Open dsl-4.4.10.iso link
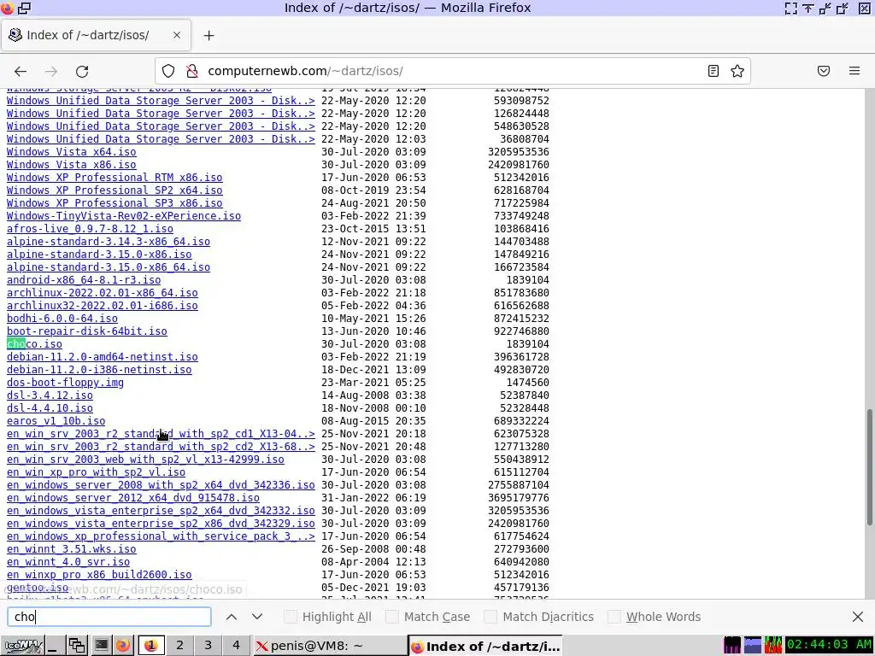 50,408
